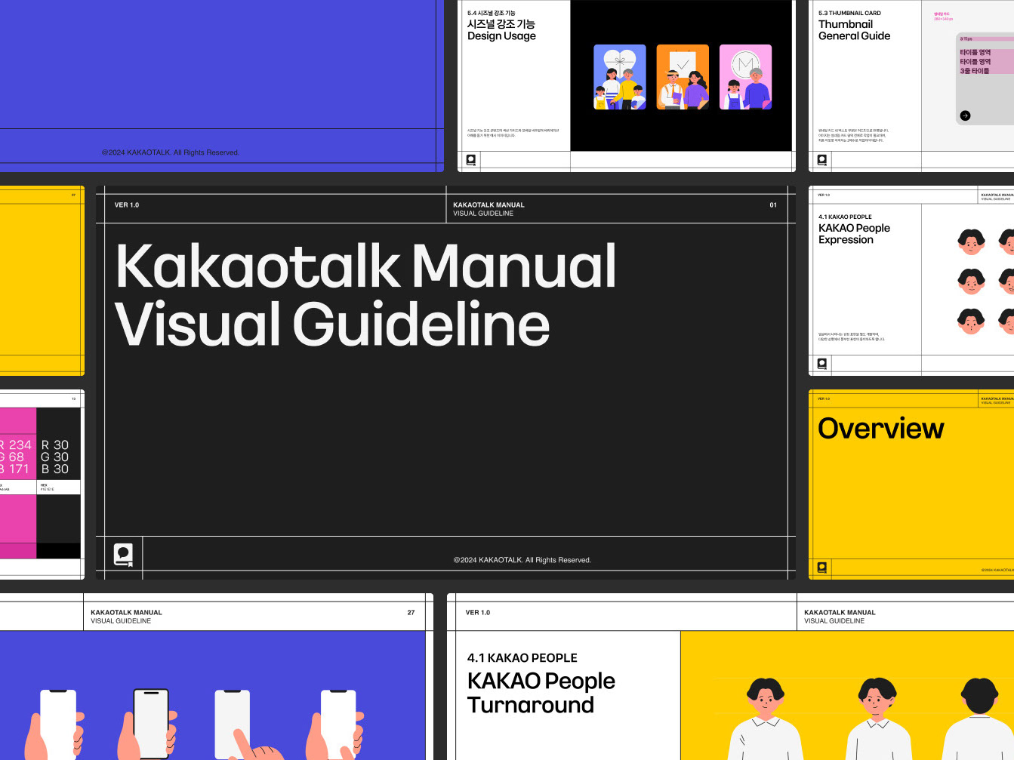
Task: Click the large "Visual Guideline" title line
Action: point(333,324)
